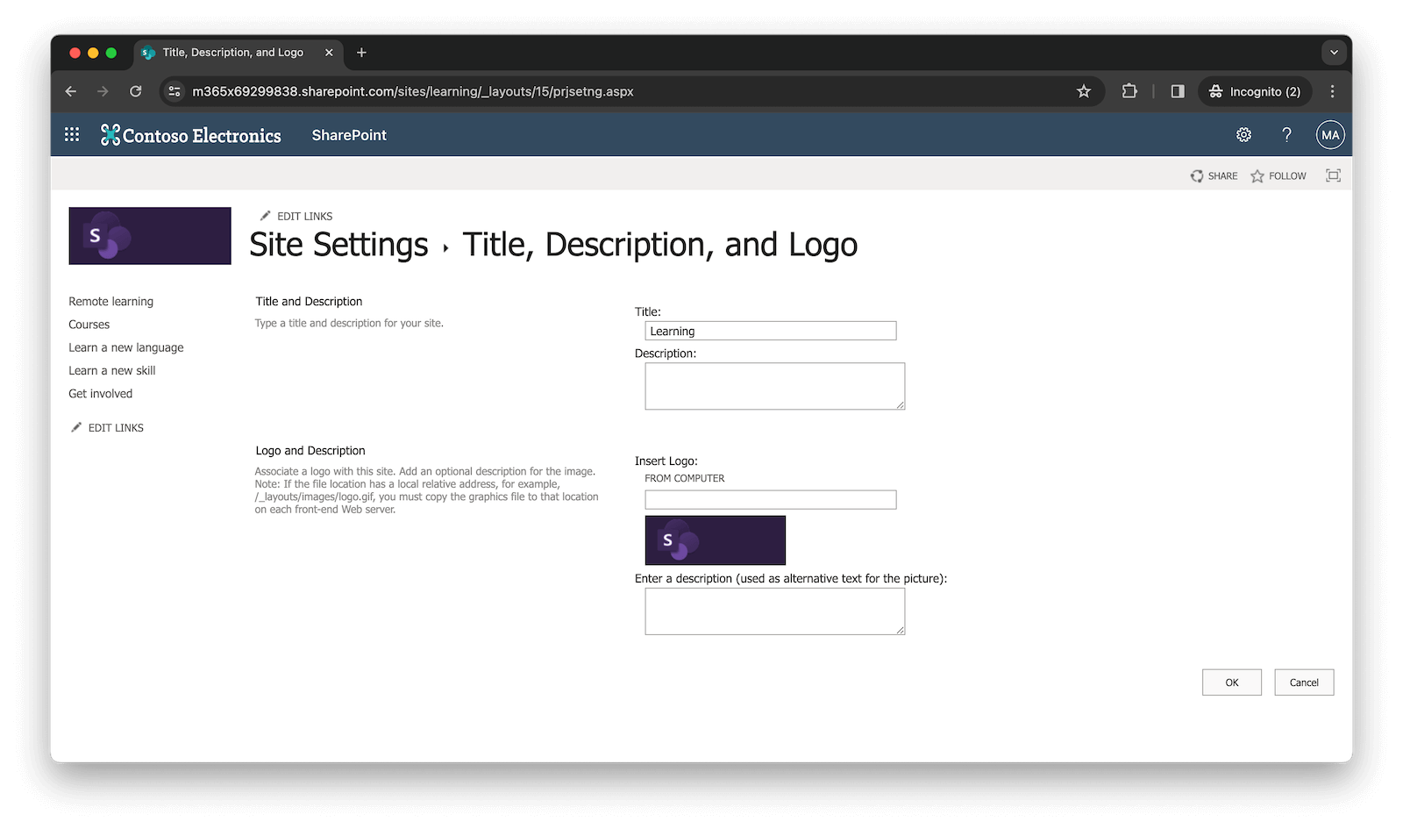Open the SharePoint settings gear

pos(1243,134)
